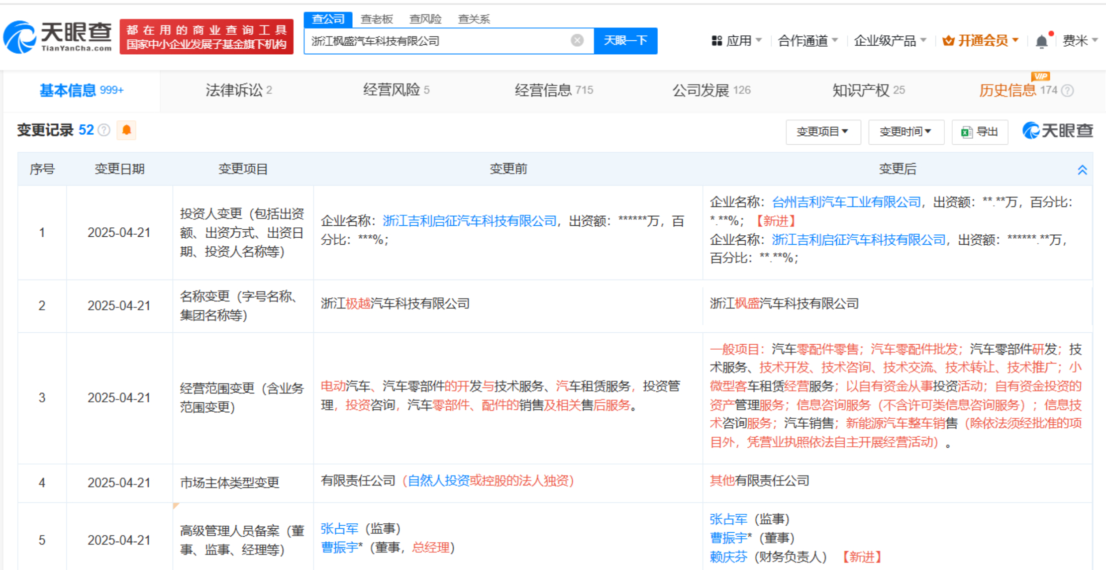Screen dimensions: 1106x570
Task: Open the 开通会员 dropdown arrow
Action: tap(1015, 40)
